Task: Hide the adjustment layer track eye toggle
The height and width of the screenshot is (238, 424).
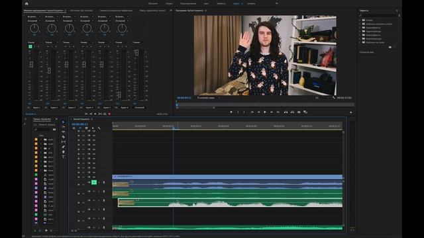Action: point(94,177)
